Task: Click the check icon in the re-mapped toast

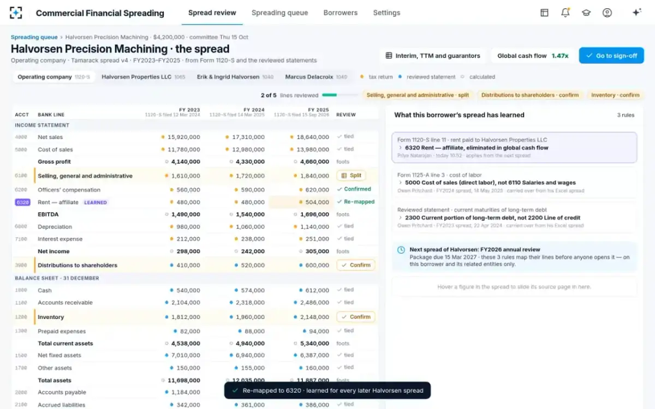Action: (235, 390)
